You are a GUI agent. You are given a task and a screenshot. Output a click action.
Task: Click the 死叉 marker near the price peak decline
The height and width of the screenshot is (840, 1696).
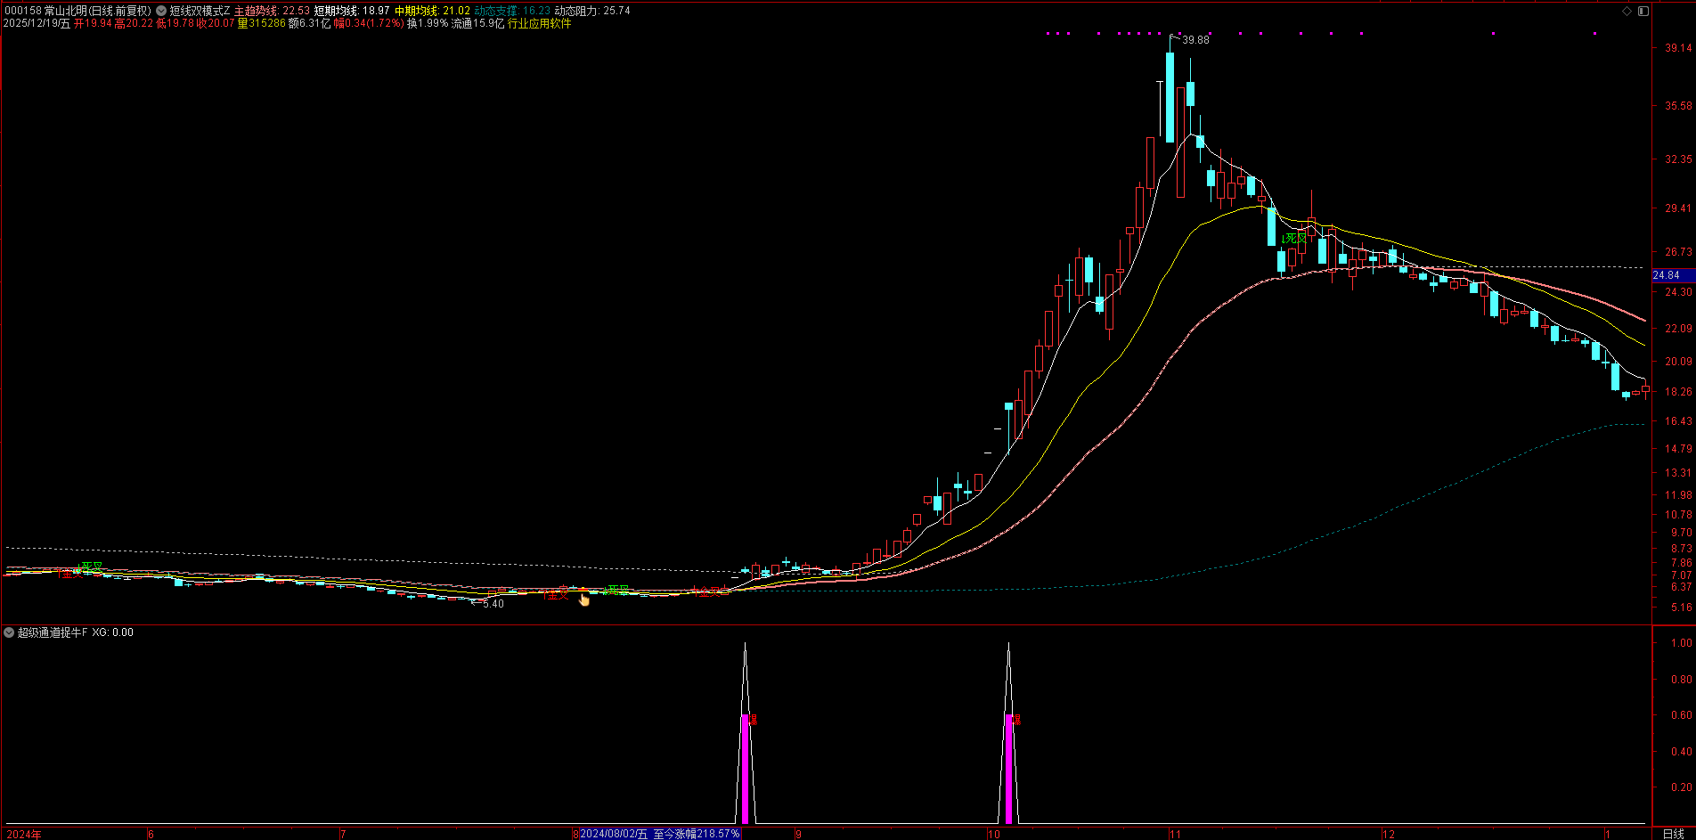pyautogui.click(x=1294, y=238)
